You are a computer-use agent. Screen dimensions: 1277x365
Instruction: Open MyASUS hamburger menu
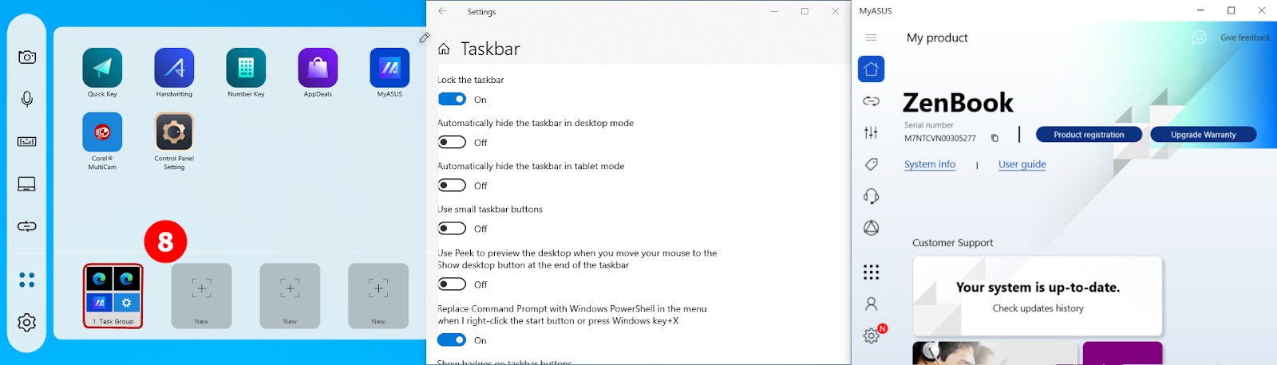coord(871,37)
